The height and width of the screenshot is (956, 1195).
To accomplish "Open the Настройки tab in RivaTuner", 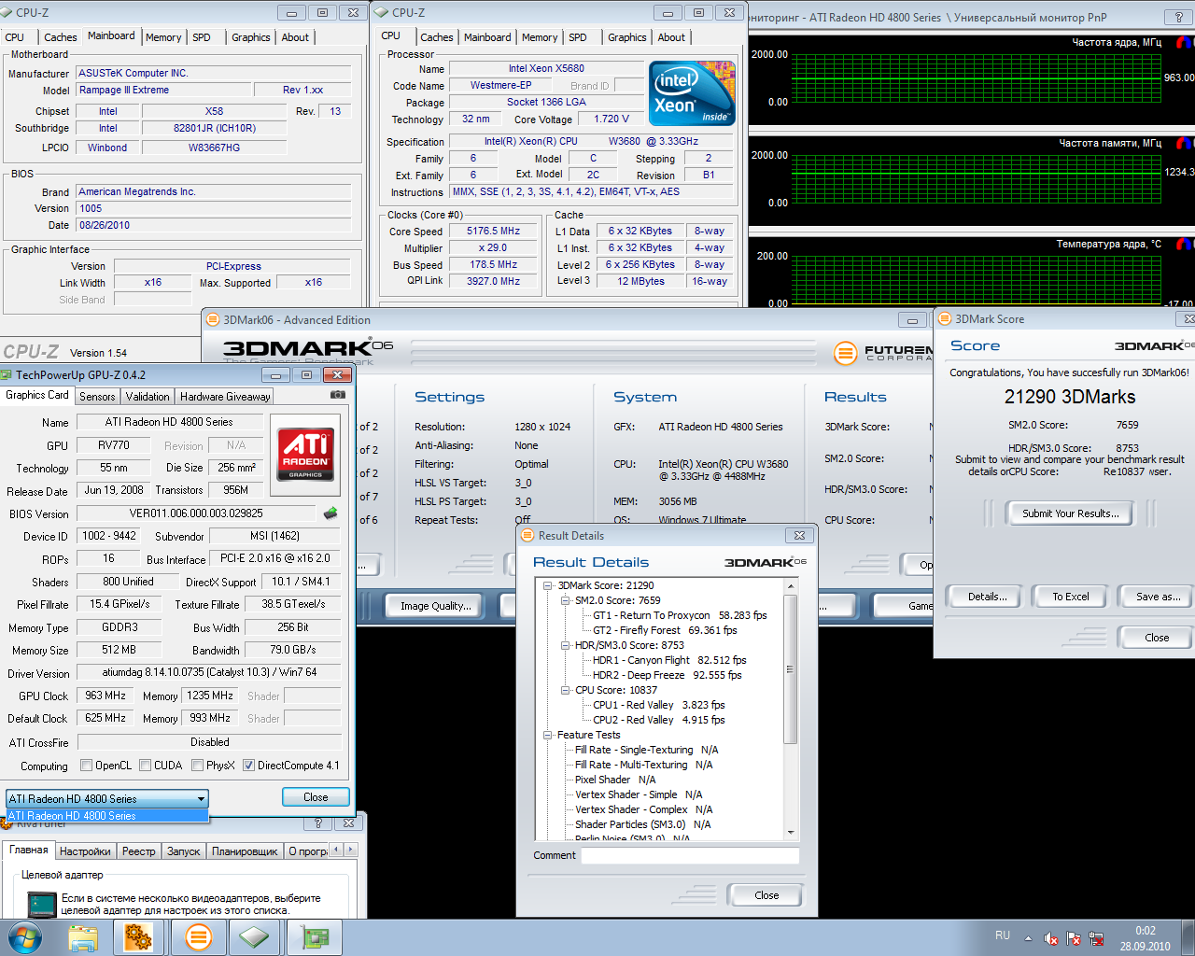I will [x=85, y=851].
